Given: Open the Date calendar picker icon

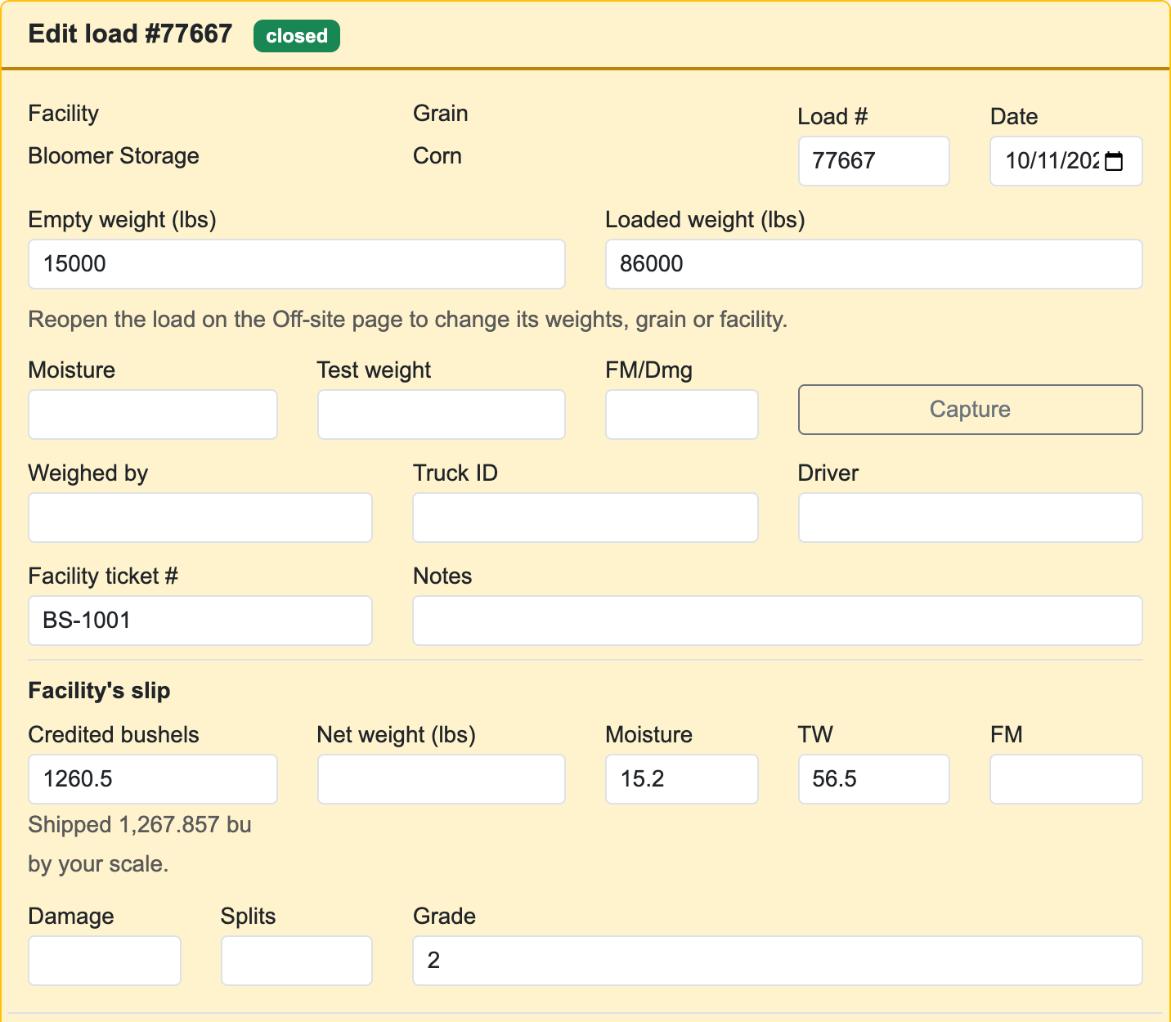Looking at the screenshot, I should (x=1113, y=161).
